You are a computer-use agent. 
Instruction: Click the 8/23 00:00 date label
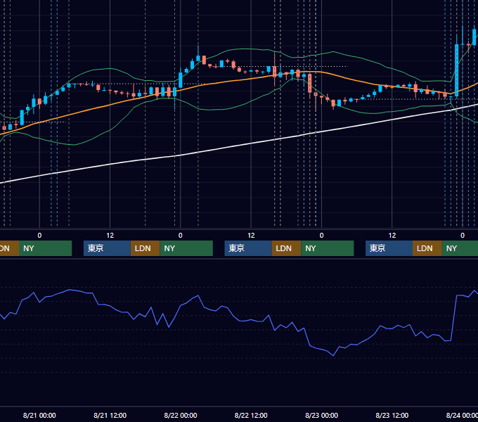pos(321,415)
